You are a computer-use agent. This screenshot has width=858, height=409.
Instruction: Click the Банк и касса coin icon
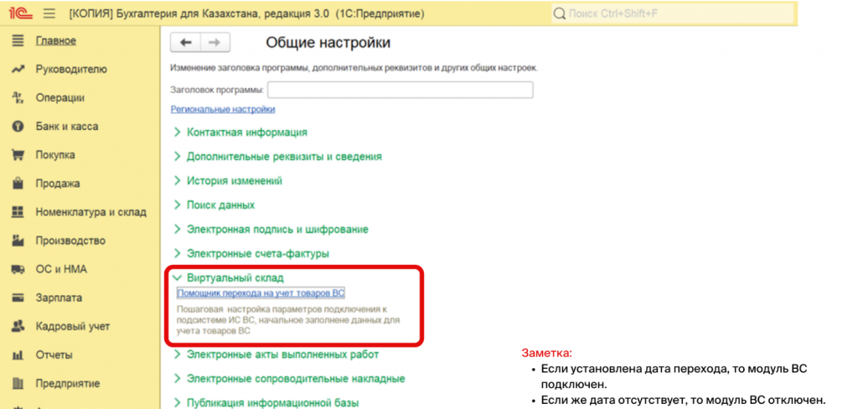click(18, 127)
